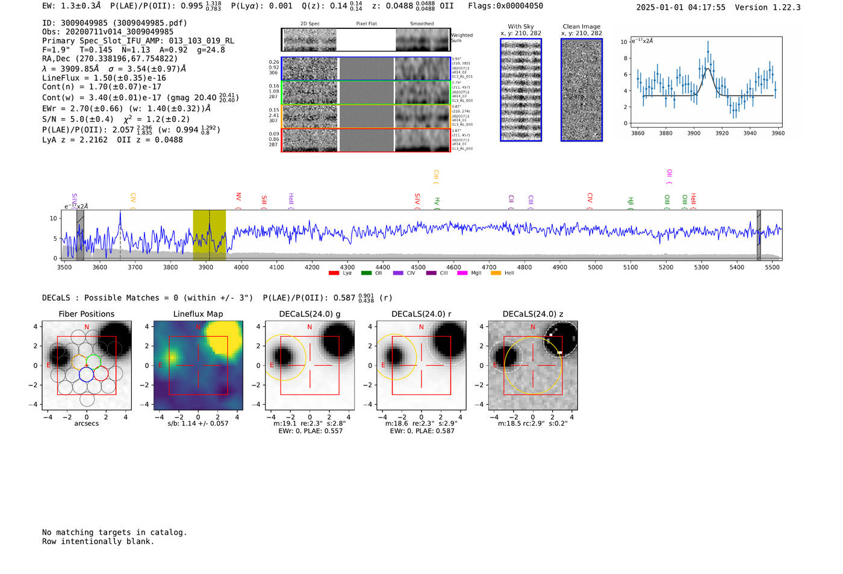Screen dimensions: 843x574
Task: Click the 'm:18.5 rc:2.9" s:0.2"' caption
Action: [x=533, y=423]
